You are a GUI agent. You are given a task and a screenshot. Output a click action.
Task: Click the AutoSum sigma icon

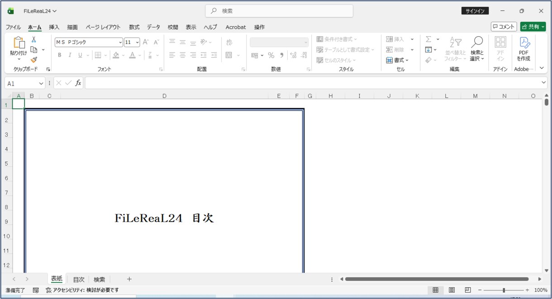[428, 39]
